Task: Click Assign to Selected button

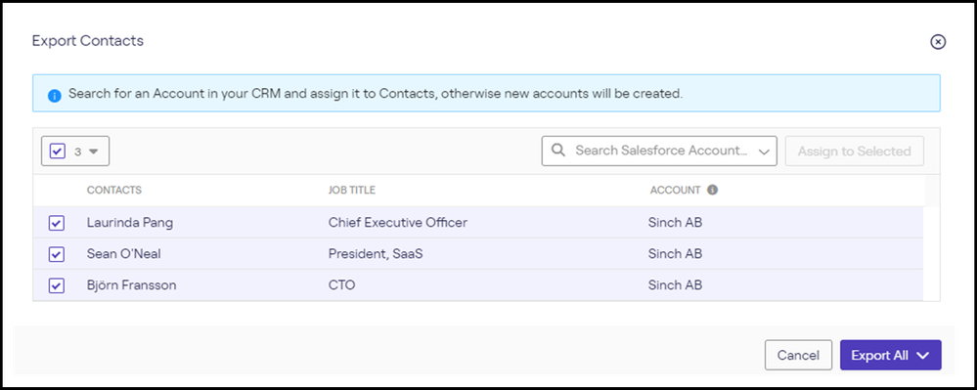Action: click(x=854, y=152)
